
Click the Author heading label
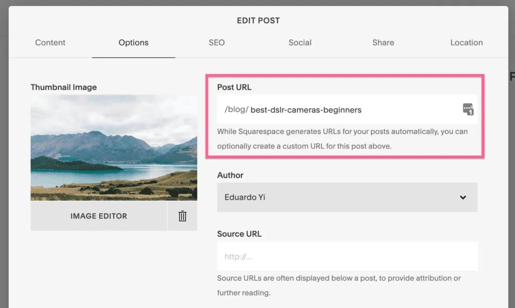coord(230,175)
